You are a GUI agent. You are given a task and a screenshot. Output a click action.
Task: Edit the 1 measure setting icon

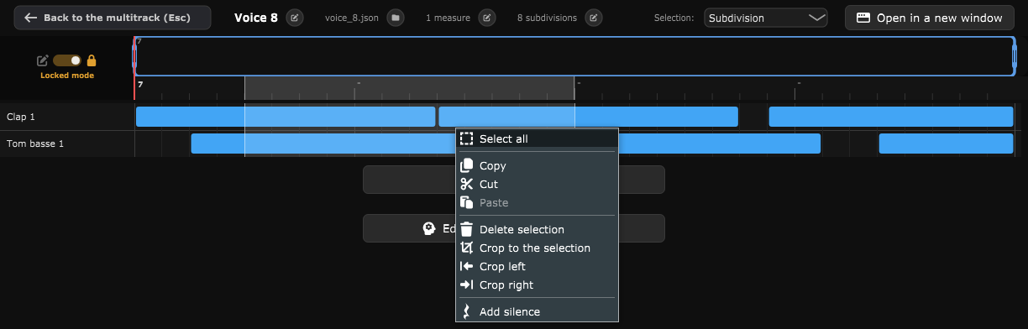[x=487, y=18]
